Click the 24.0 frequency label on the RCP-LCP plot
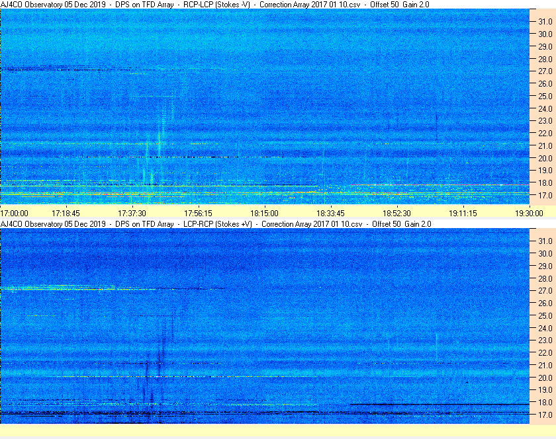The width and height of the screenshot is (556, 439). click(x=545, y=109)
